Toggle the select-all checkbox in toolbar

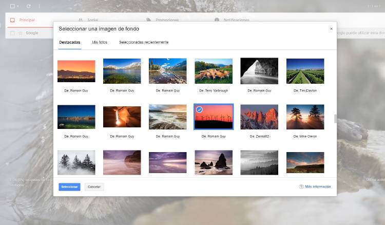(12, 6)
